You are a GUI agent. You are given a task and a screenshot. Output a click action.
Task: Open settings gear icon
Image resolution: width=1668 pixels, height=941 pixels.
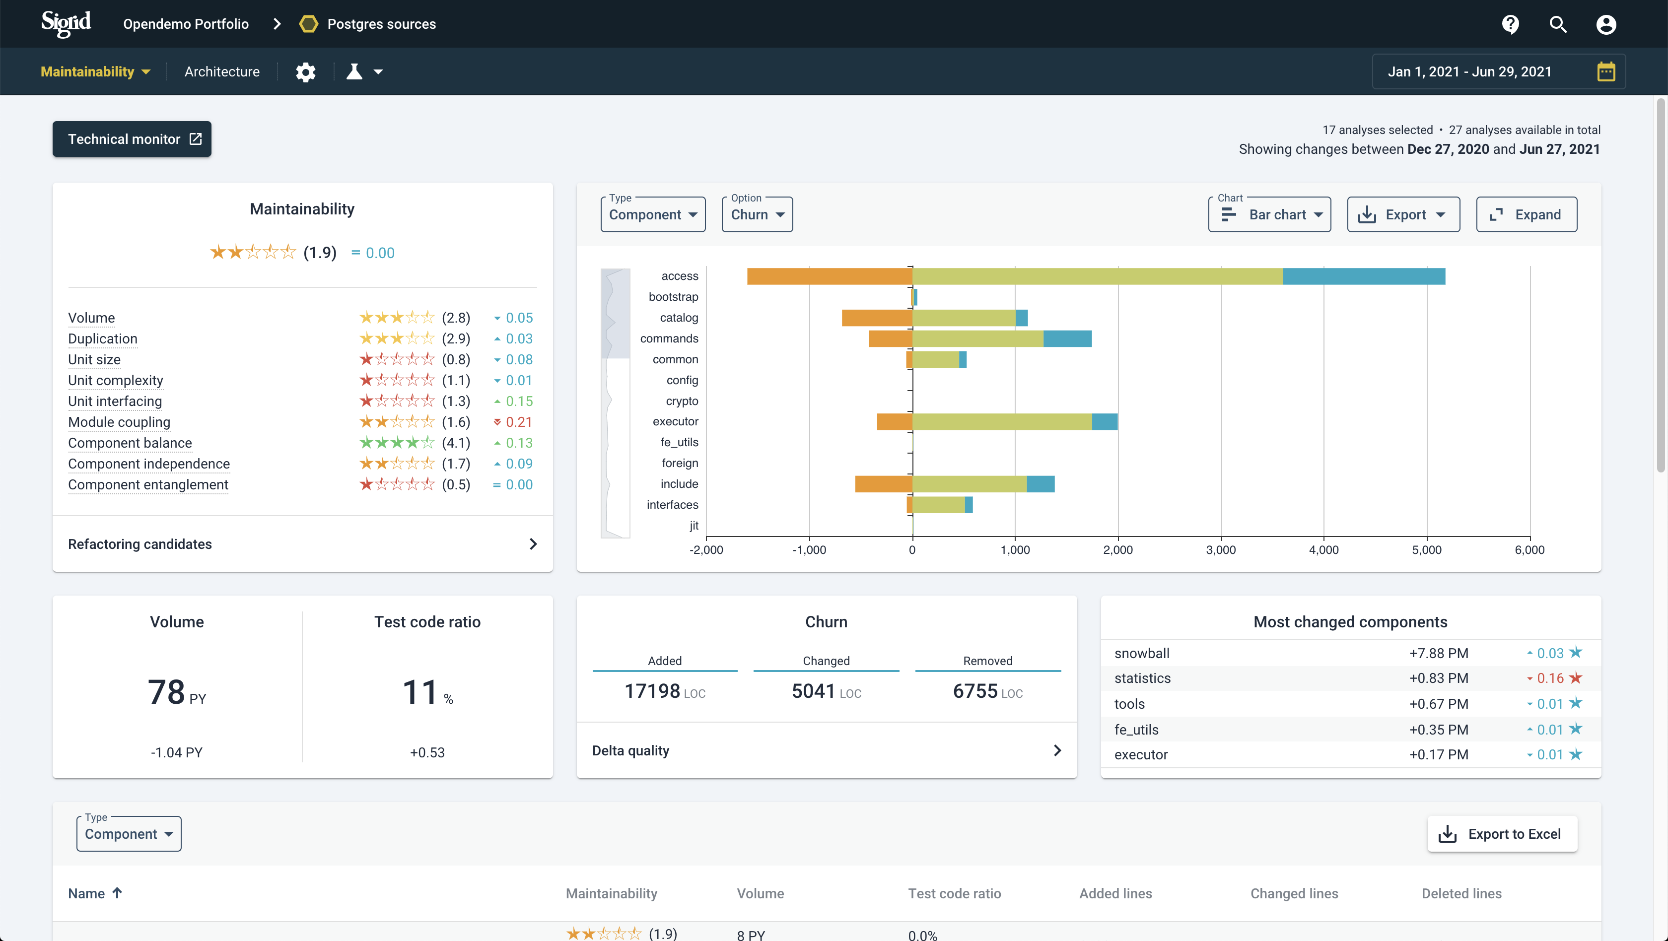[x=306, y=72]
